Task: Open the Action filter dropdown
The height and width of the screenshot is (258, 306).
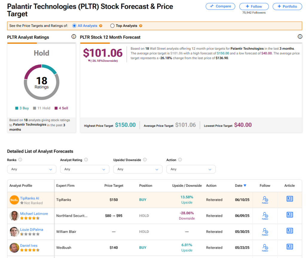Action: click(191, 169)
